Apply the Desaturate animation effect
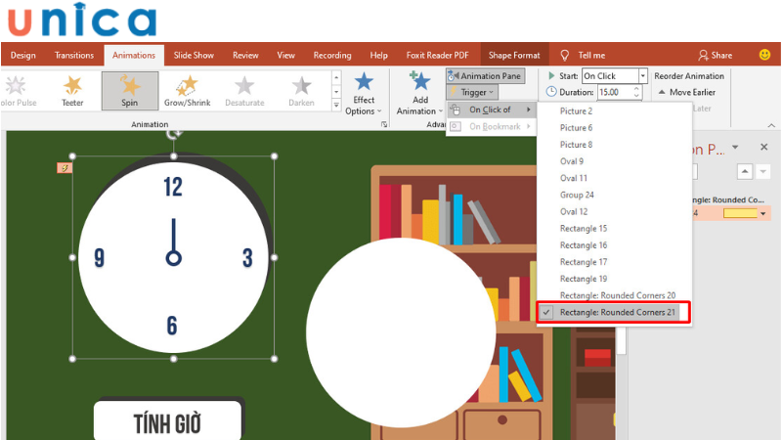The image size is (782, 440). pyautogui.click(x=244, y=91)
